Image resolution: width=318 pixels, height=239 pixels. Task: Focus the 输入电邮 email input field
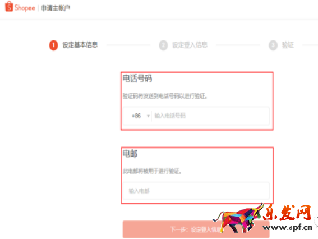click(x=196, y=191)
